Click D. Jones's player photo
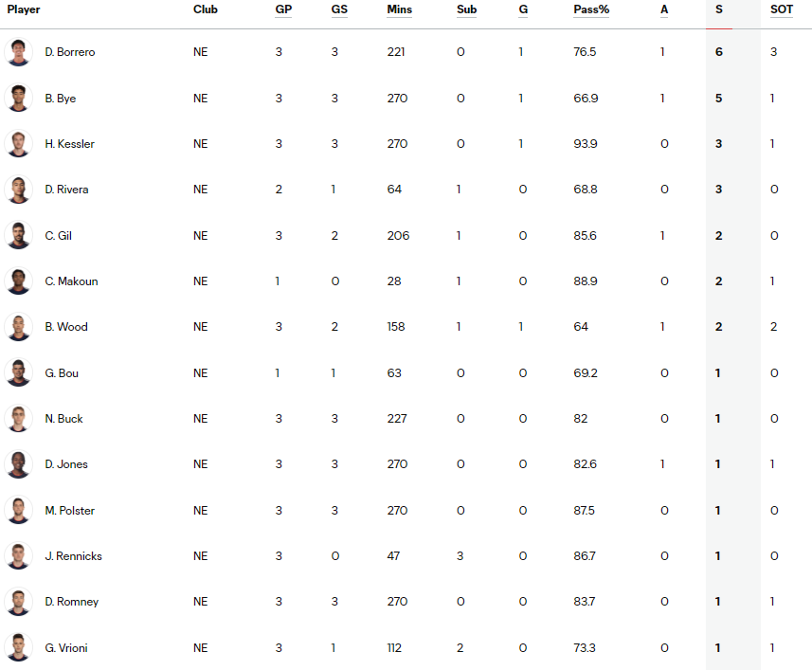This screenshot has height=670, width=812. [x=19, y=464]
